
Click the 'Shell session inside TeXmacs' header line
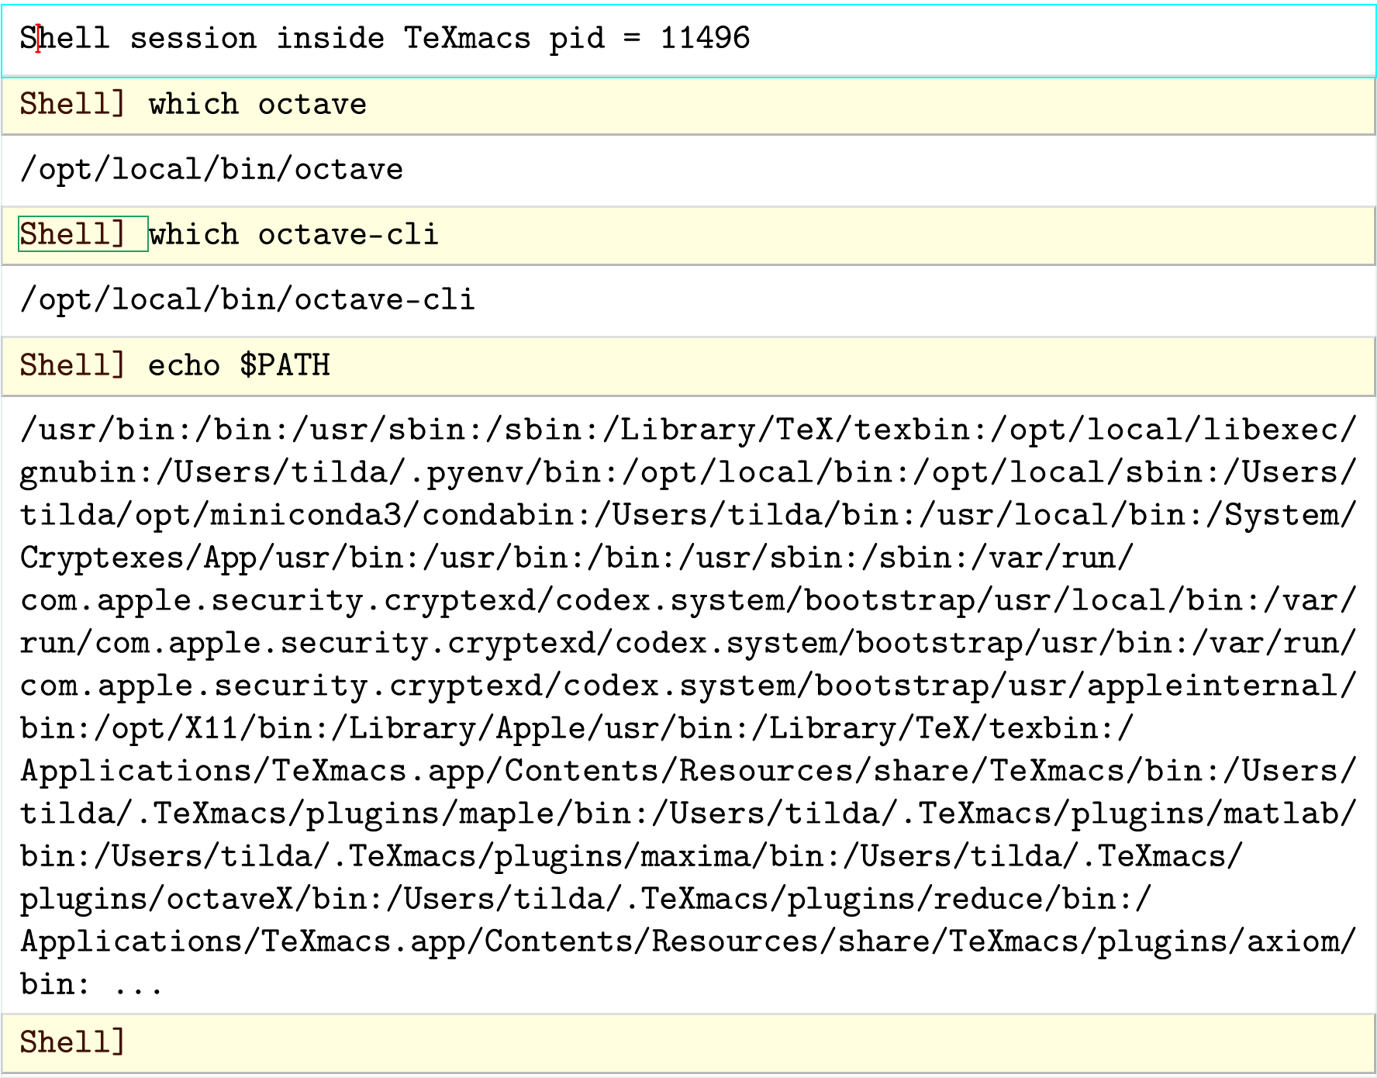(x=385, y=38)
